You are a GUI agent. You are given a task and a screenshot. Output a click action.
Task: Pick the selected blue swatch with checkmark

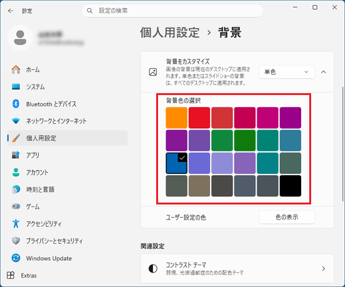(176, 163)
